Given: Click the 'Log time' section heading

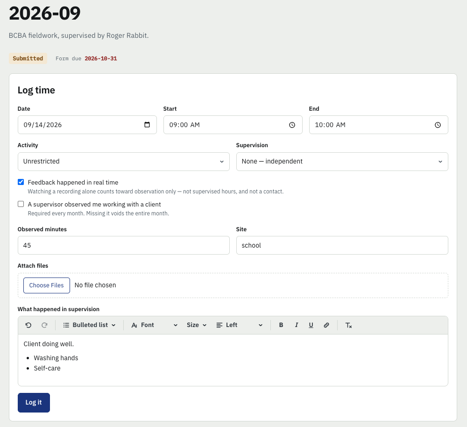Looking at the screenshot, I should coord(36,90).
